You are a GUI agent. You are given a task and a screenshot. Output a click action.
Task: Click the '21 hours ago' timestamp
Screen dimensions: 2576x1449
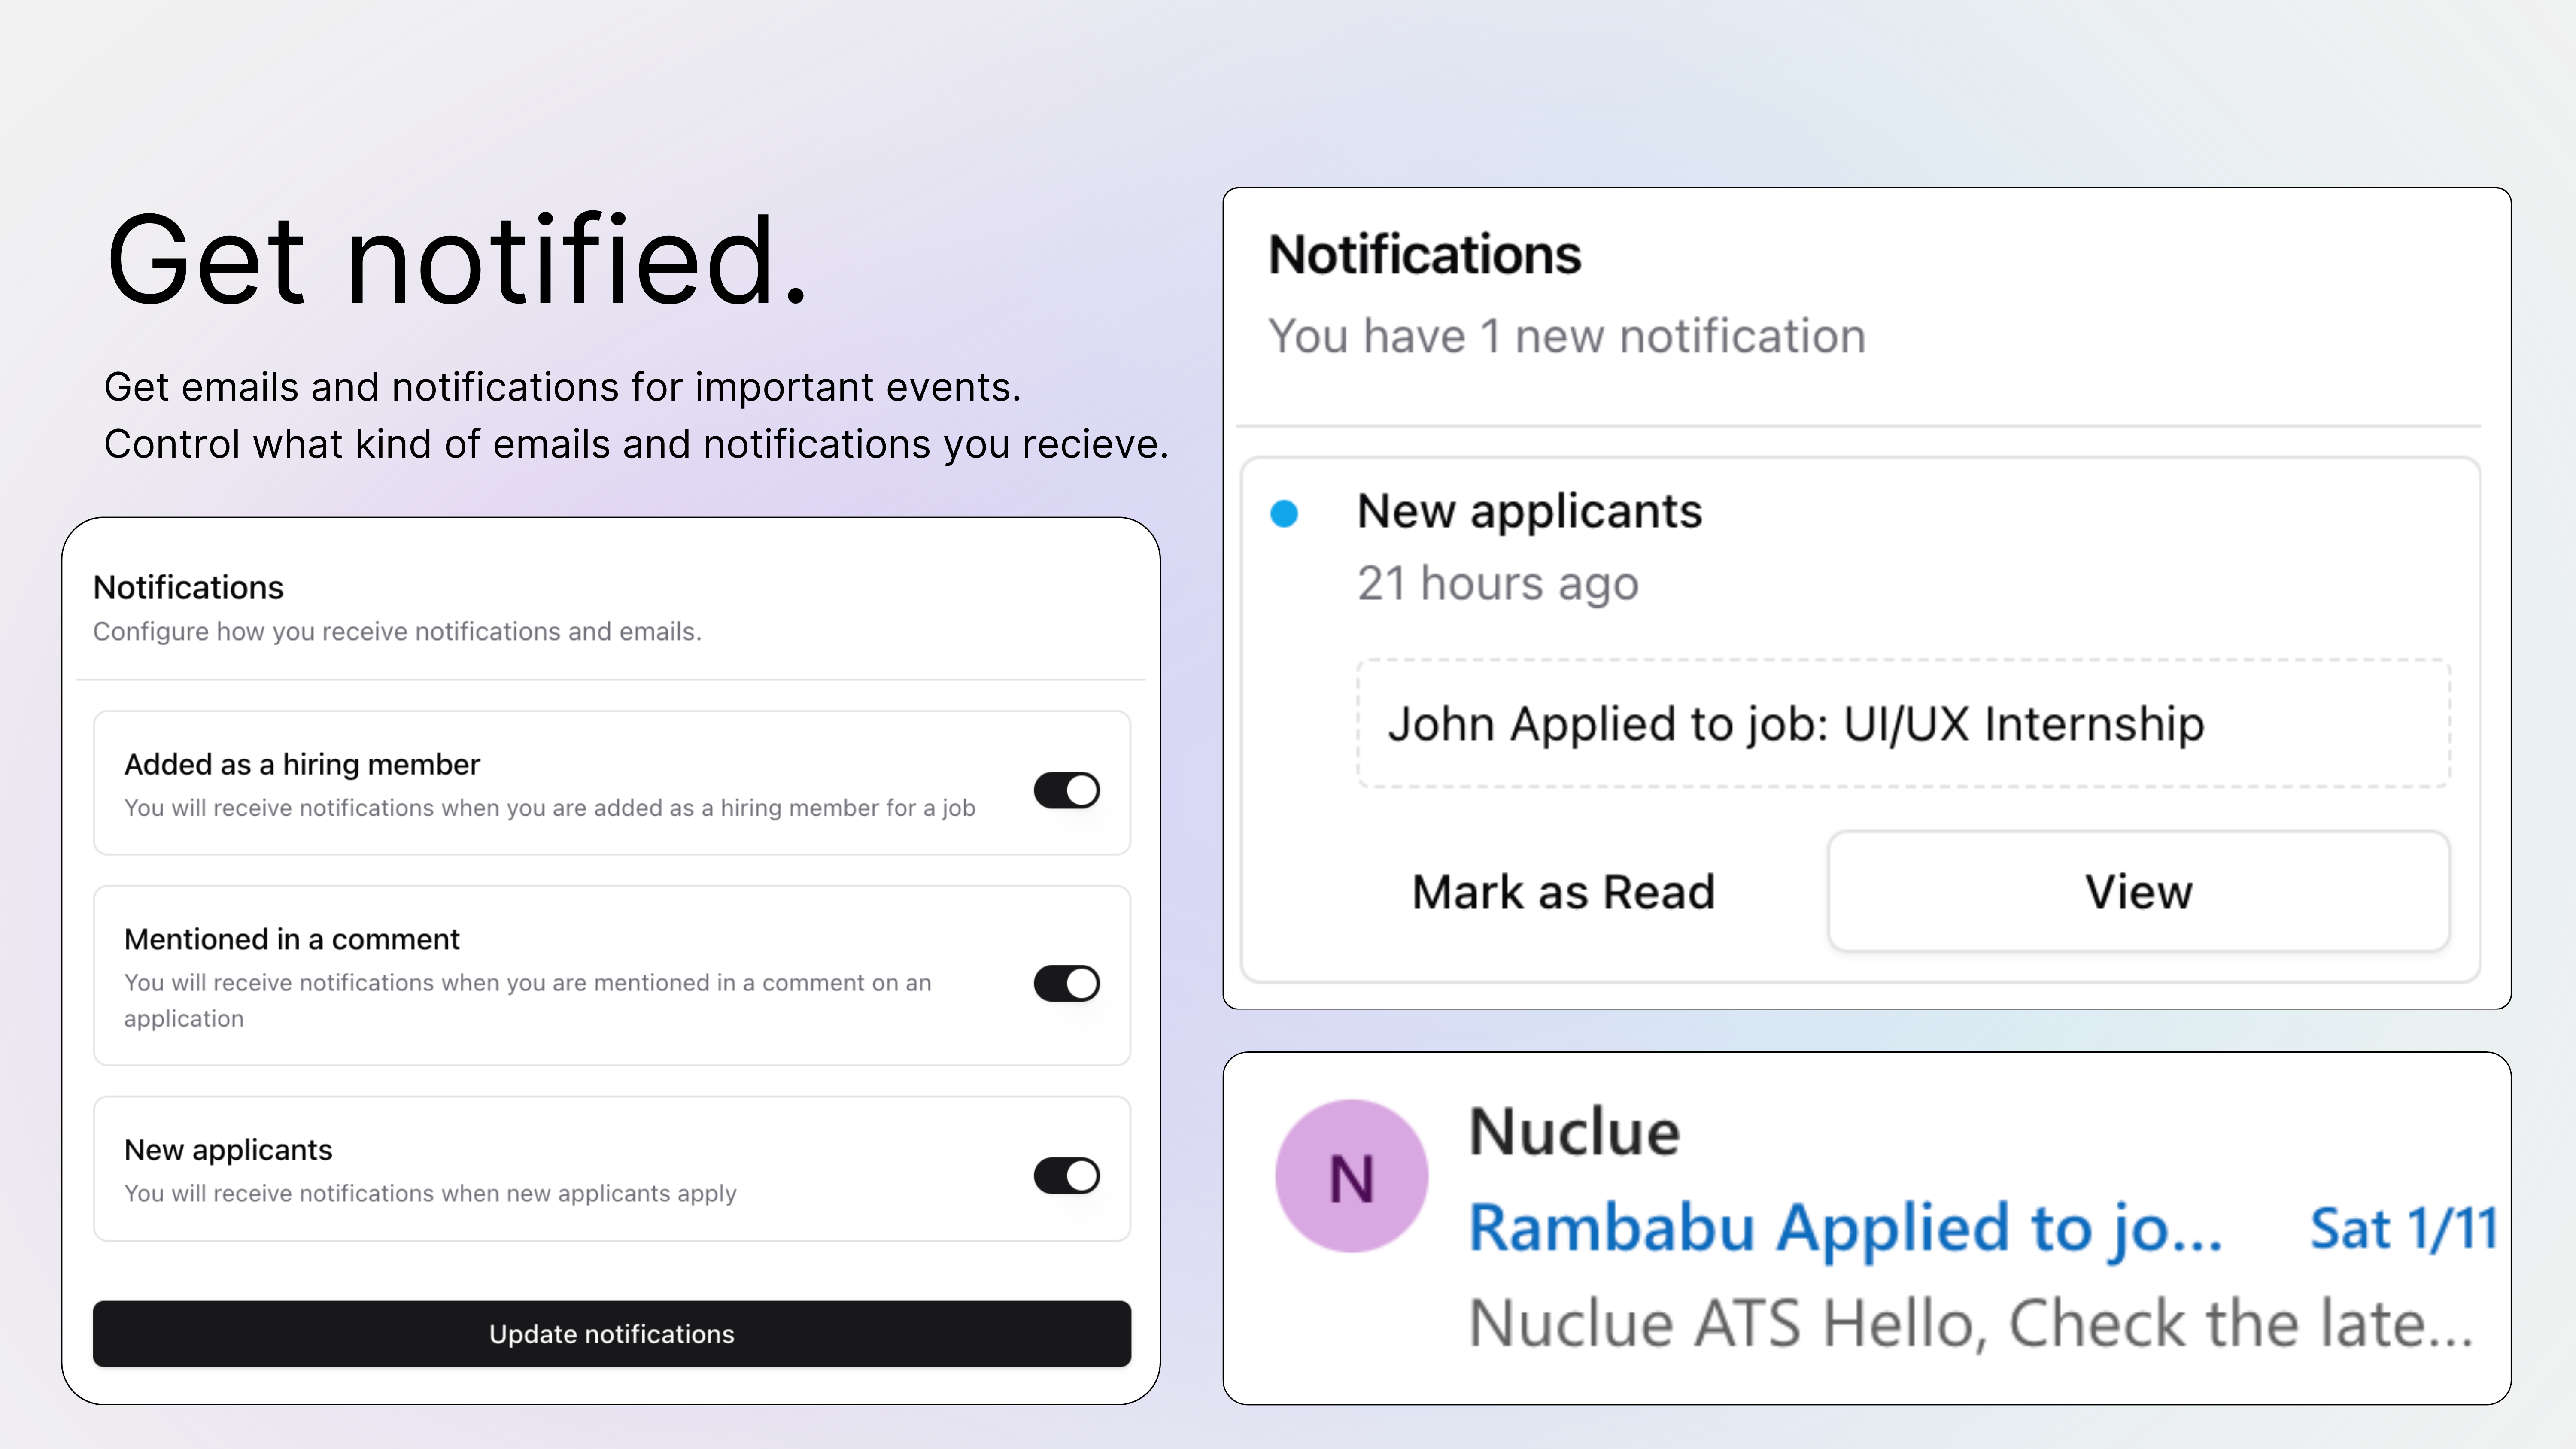(x=1498, y=584)
